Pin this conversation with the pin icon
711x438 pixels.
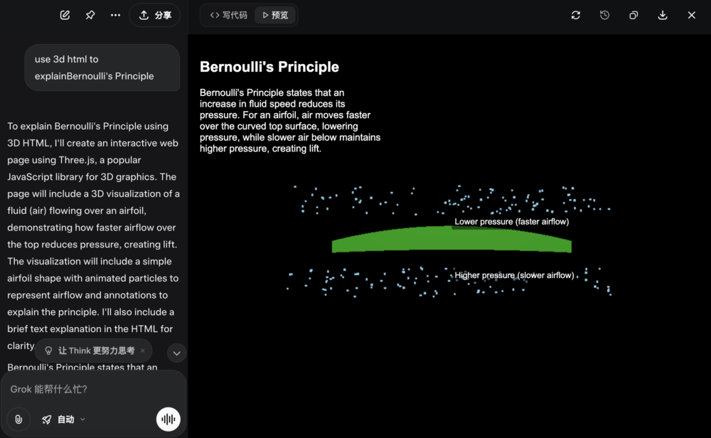click(90, 15)
